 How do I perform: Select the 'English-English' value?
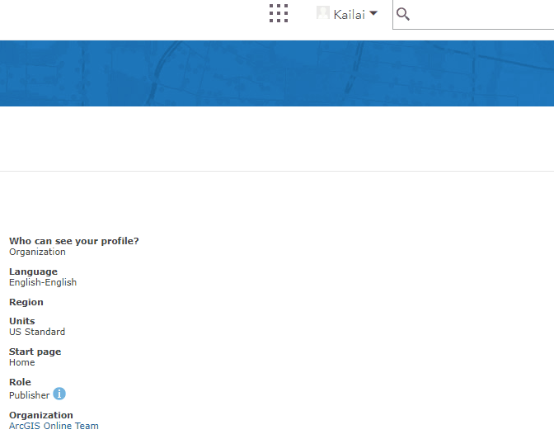pos(43,282)
